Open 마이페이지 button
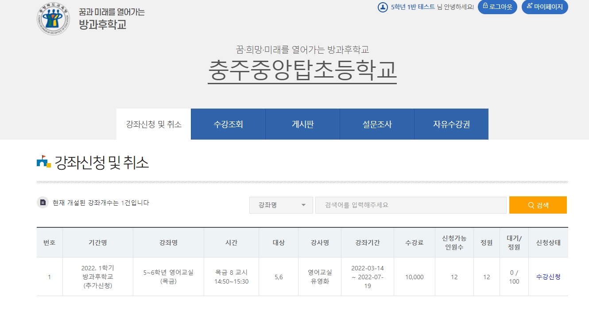The height and width of the screenshot is (312, 589). 545,7
